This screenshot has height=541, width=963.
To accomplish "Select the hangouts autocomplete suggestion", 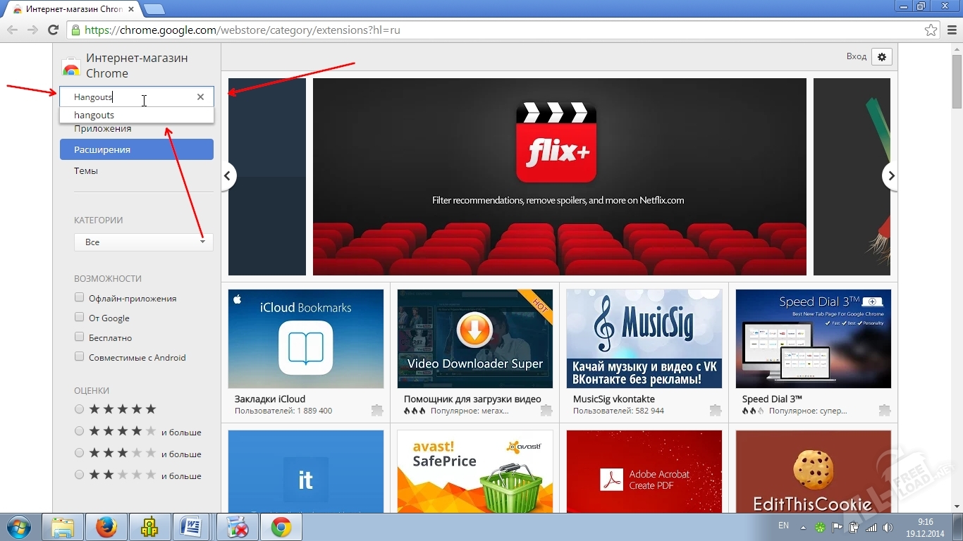I will coord(94,115).
